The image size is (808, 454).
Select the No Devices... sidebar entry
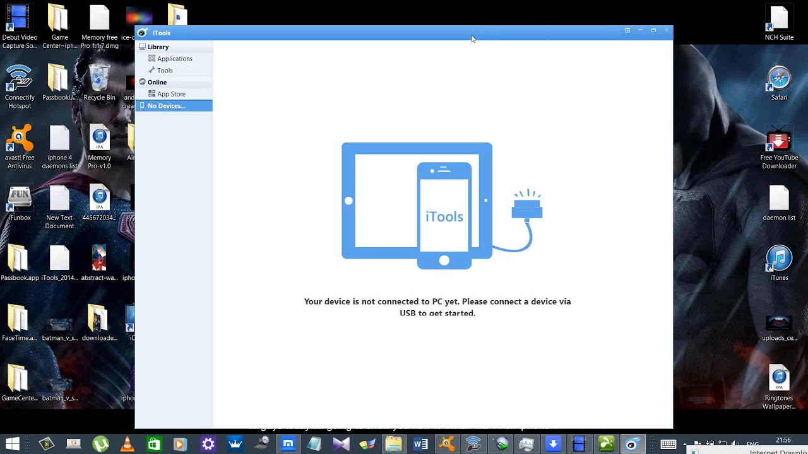tap(174, 106)
